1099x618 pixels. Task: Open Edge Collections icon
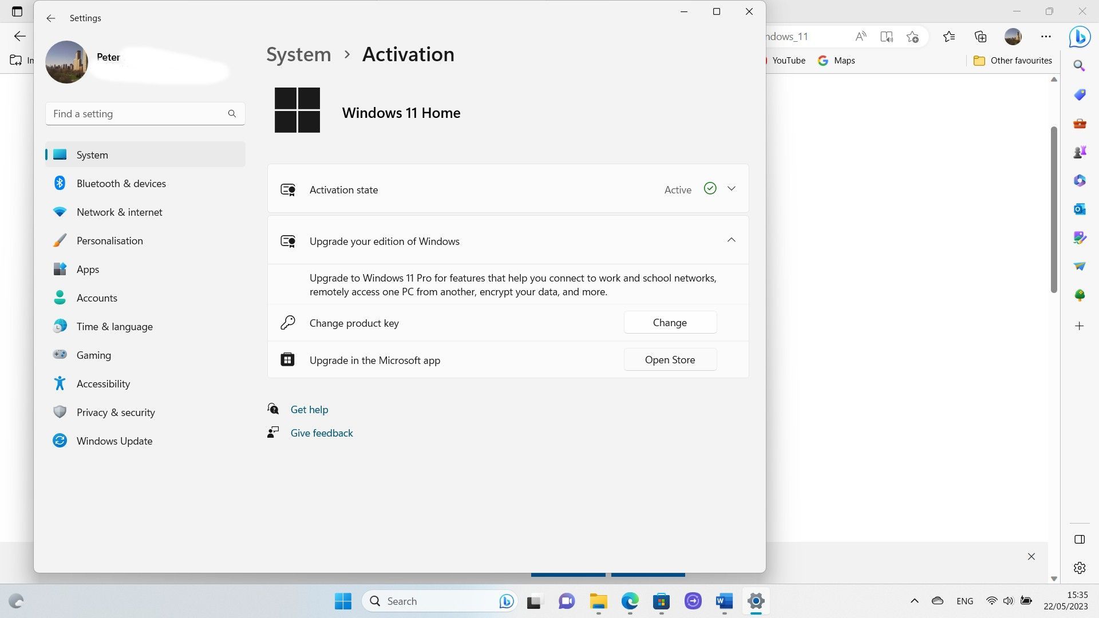981,37
